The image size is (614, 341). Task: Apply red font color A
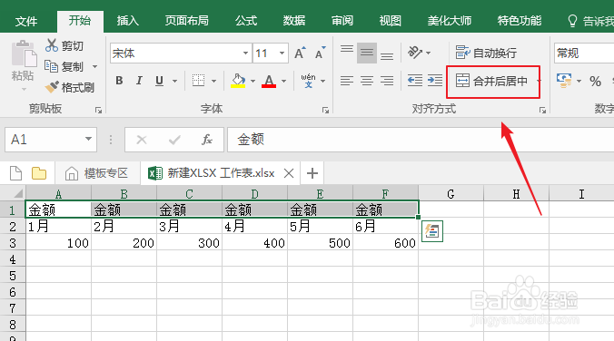click(269, 81)
